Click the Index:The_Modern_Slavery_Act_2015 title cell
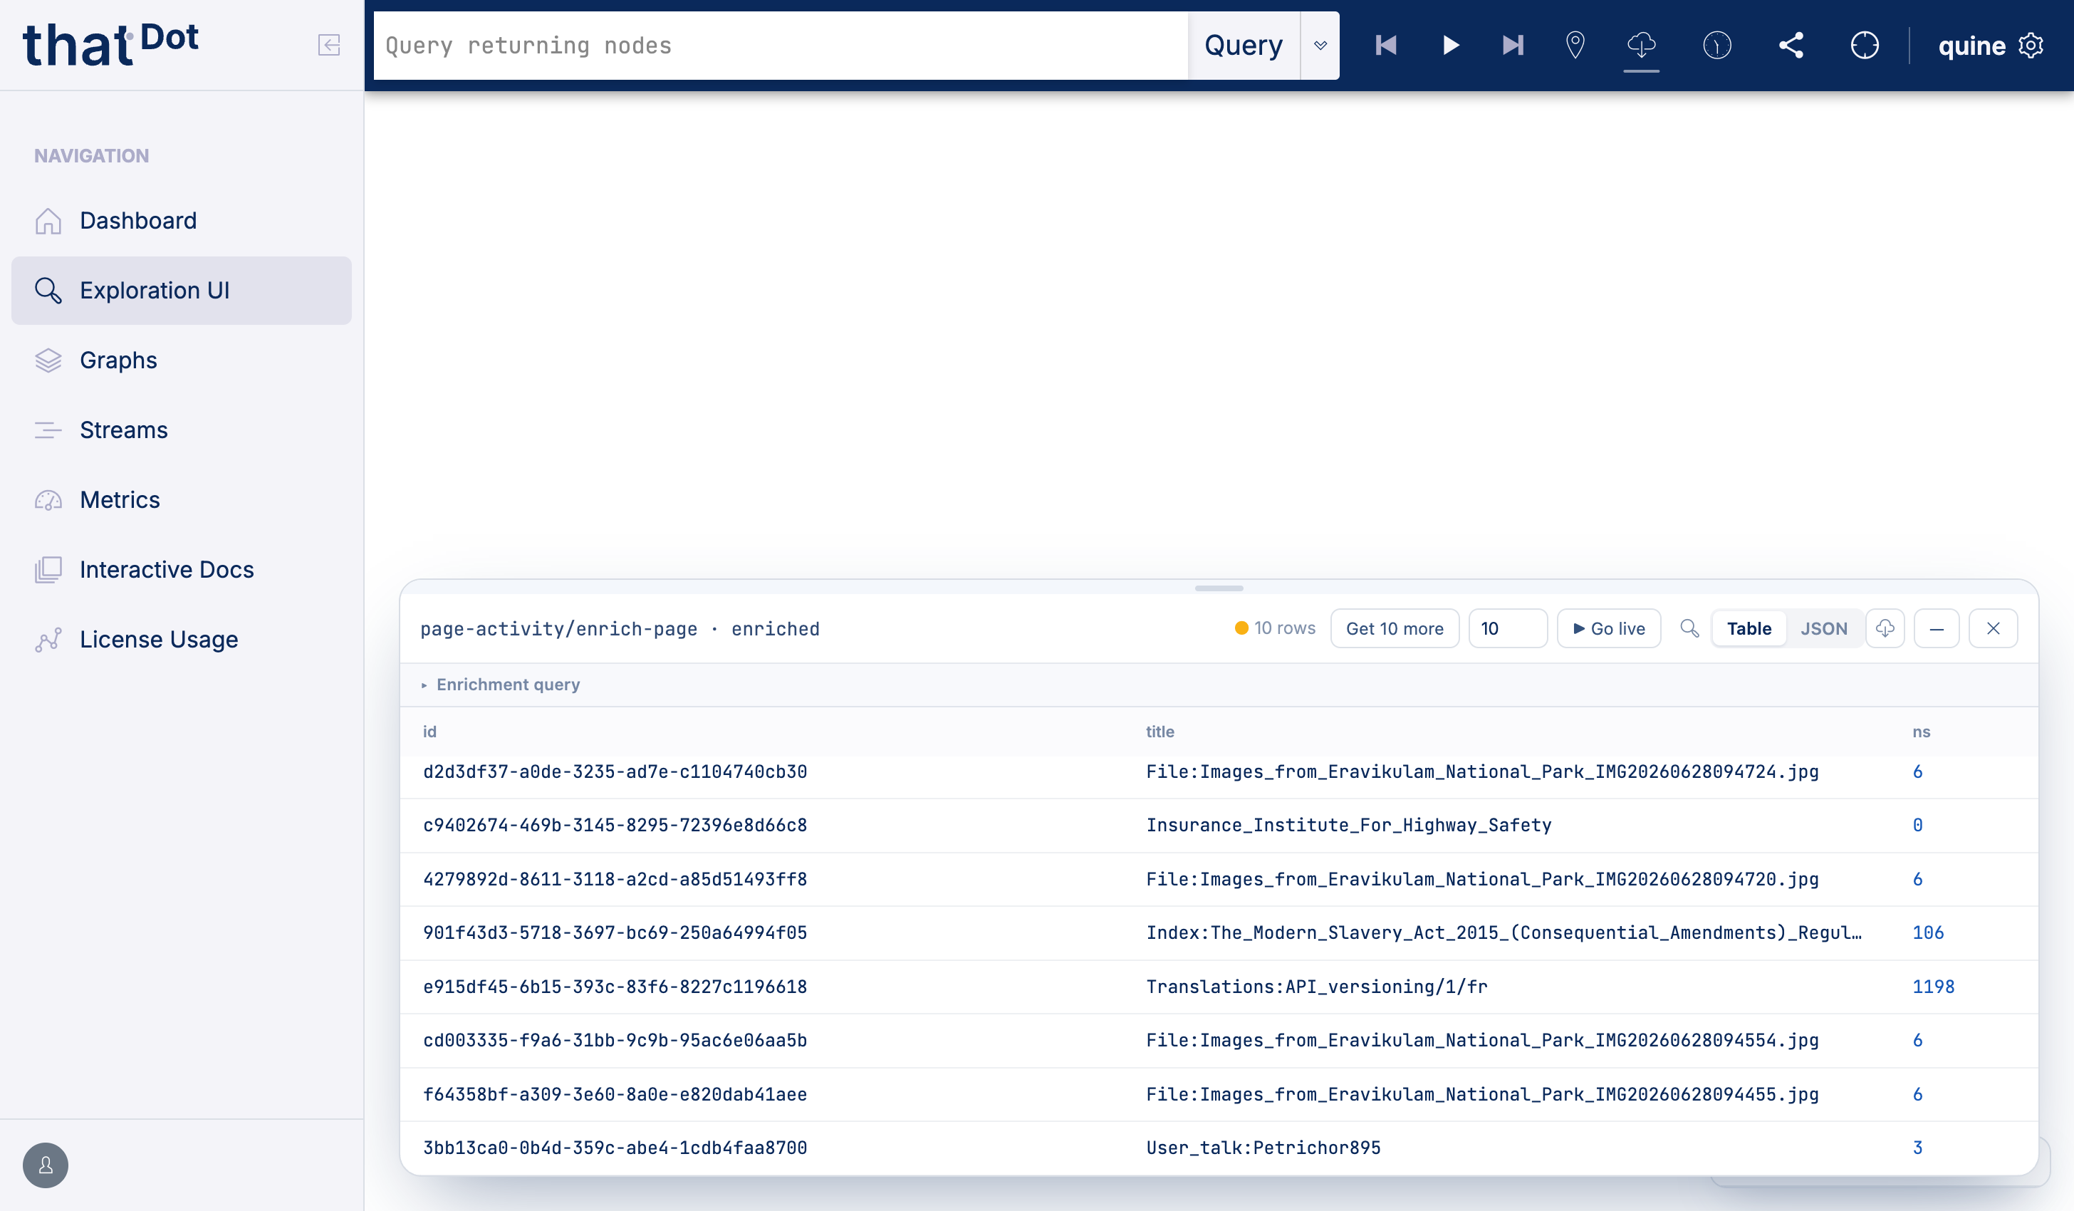Viewport: 2074px width, 1211px height. tap(1504, 932)
